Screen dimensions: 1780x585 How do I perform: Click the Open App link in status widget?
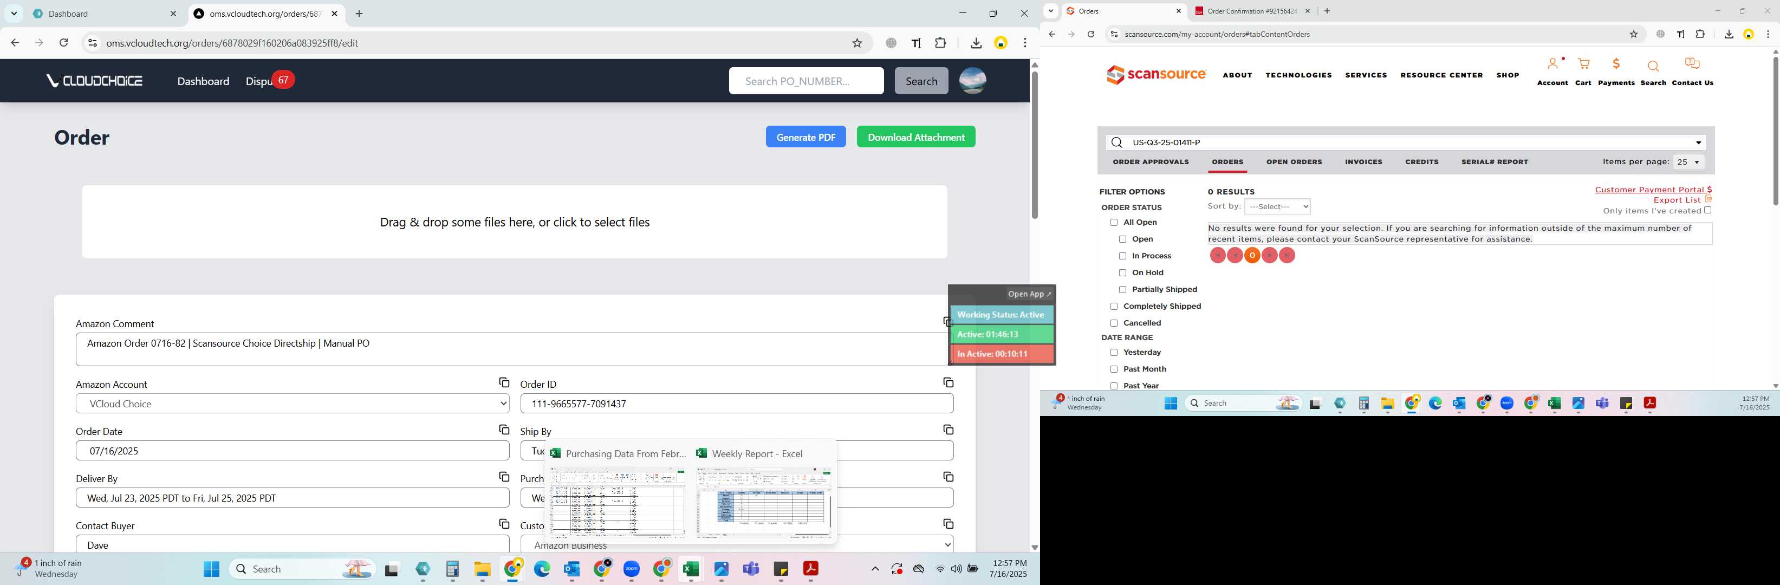1029,294
